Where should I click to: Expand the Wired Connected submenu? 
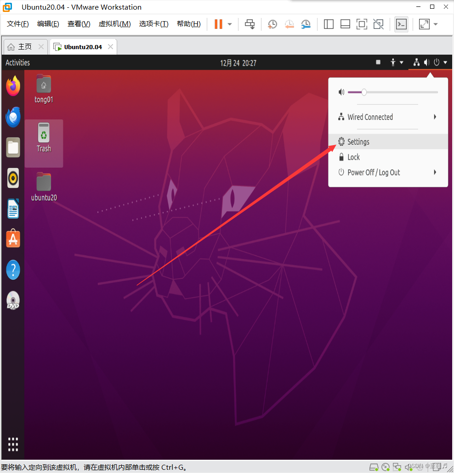388,117
